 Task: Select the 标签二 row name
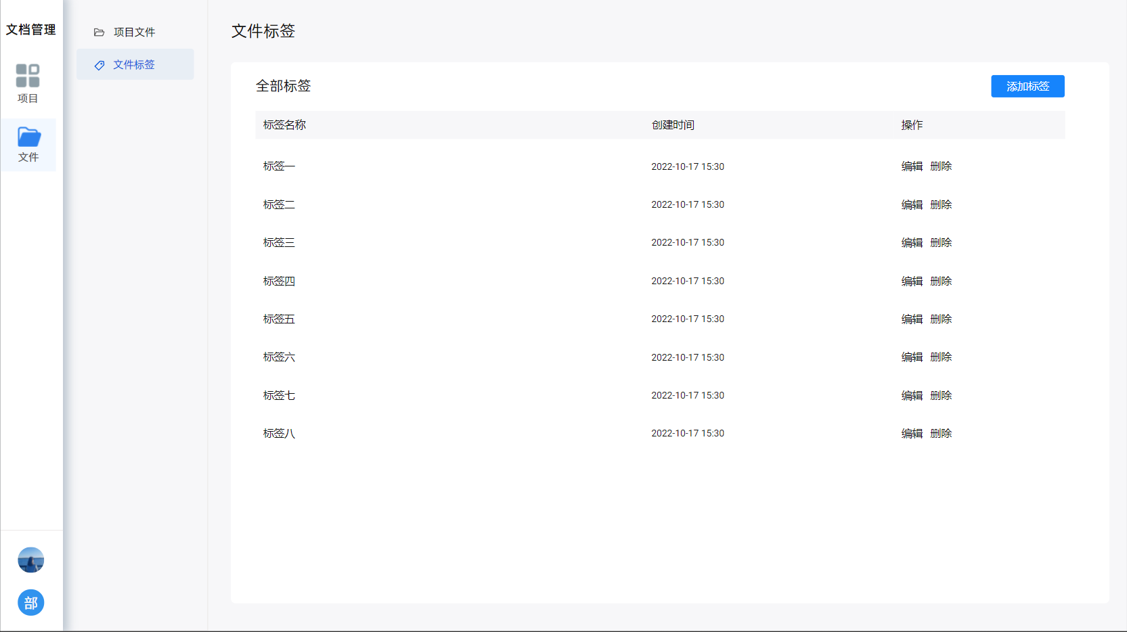tap(279, 204)
